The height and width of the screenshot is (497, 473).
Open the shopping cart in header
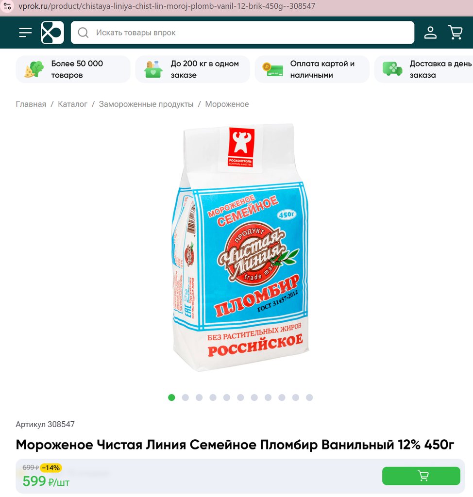(455, 33)
